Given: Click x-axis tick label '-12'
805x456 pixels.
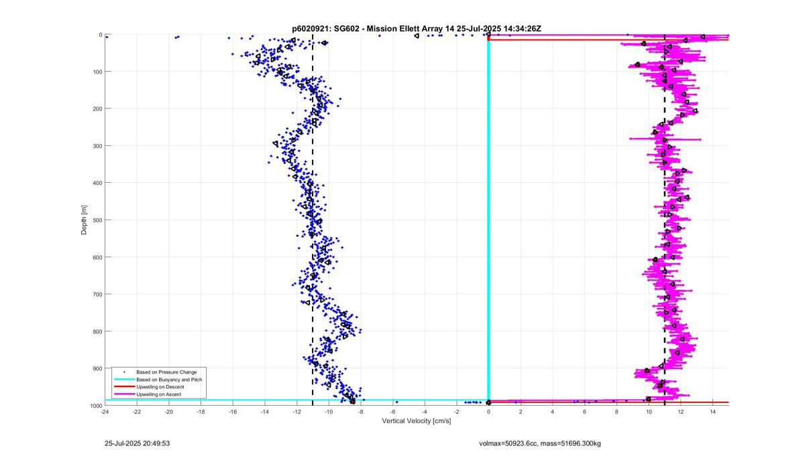Looking at the screenshot, I should (297, 412).
